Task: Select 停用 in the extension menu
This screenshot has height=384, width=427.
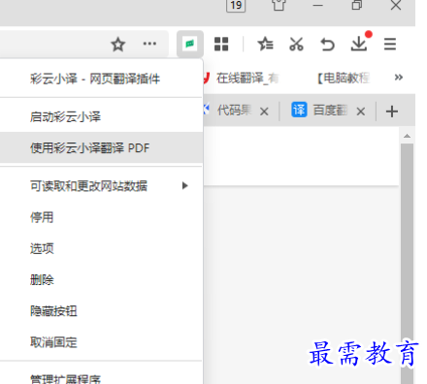Action: 101,217
